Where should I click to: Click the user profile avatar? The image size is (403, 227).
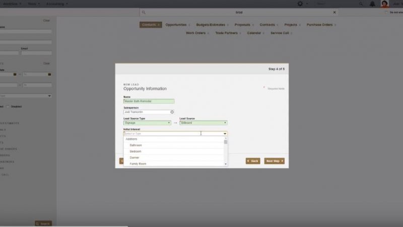coord(385,4)
